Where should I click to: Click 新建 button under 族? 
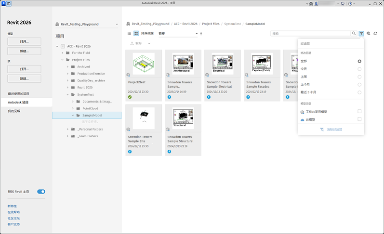coord(24,78)
